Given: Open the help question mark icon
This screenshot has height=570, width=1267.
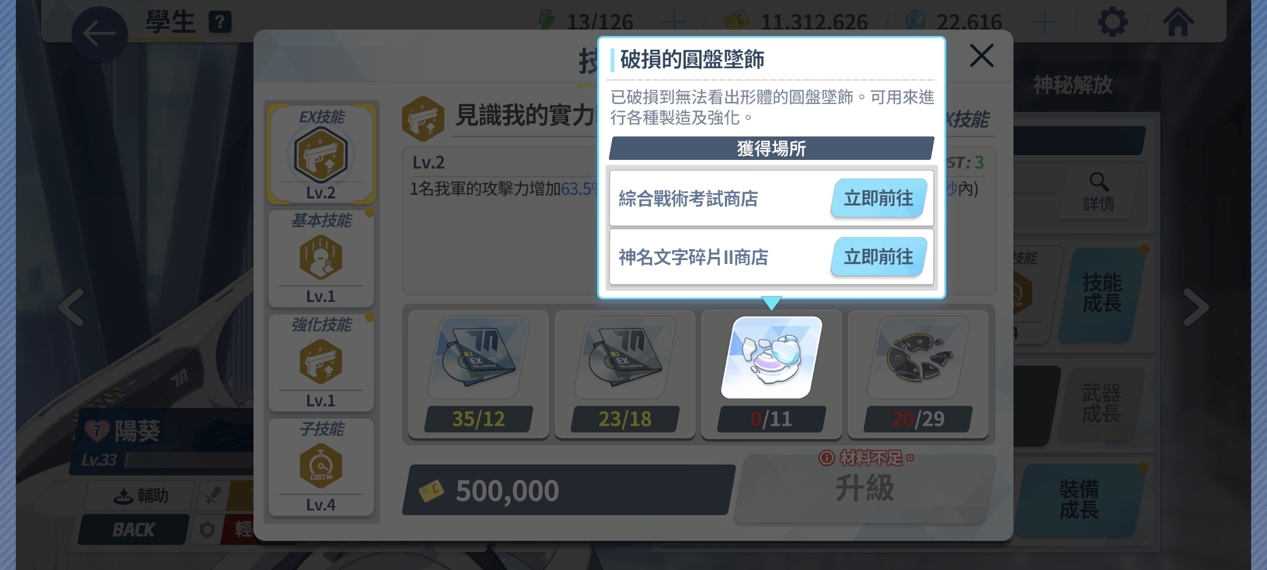Looking at the screenshot, I should 220,22.
